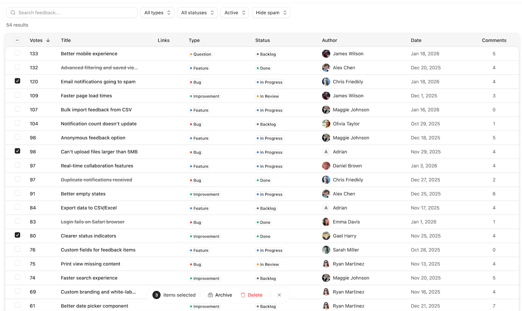Click the Links column header
The width and height of the screenshot is (522, 311).
click(x=163, y=40)
